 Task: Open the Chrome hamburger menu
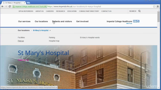158,6
